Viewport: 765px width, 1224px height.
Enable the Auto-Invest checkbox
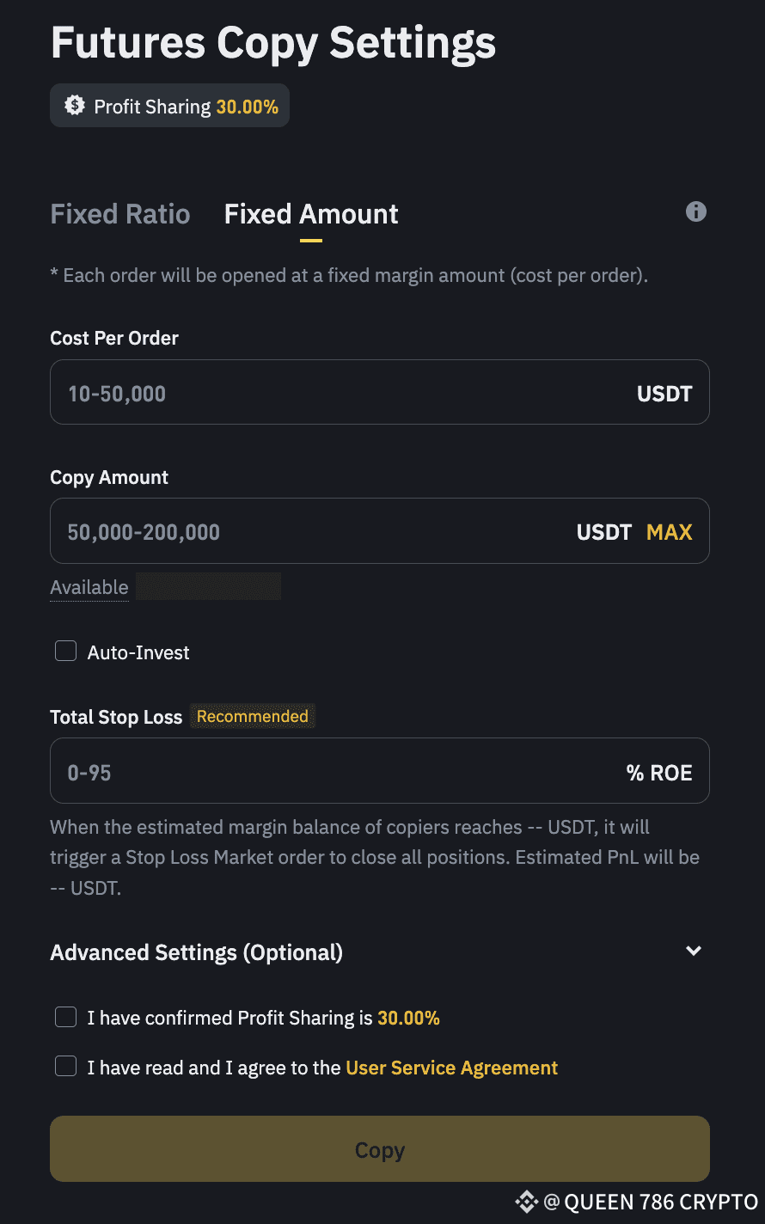(66, 652)
